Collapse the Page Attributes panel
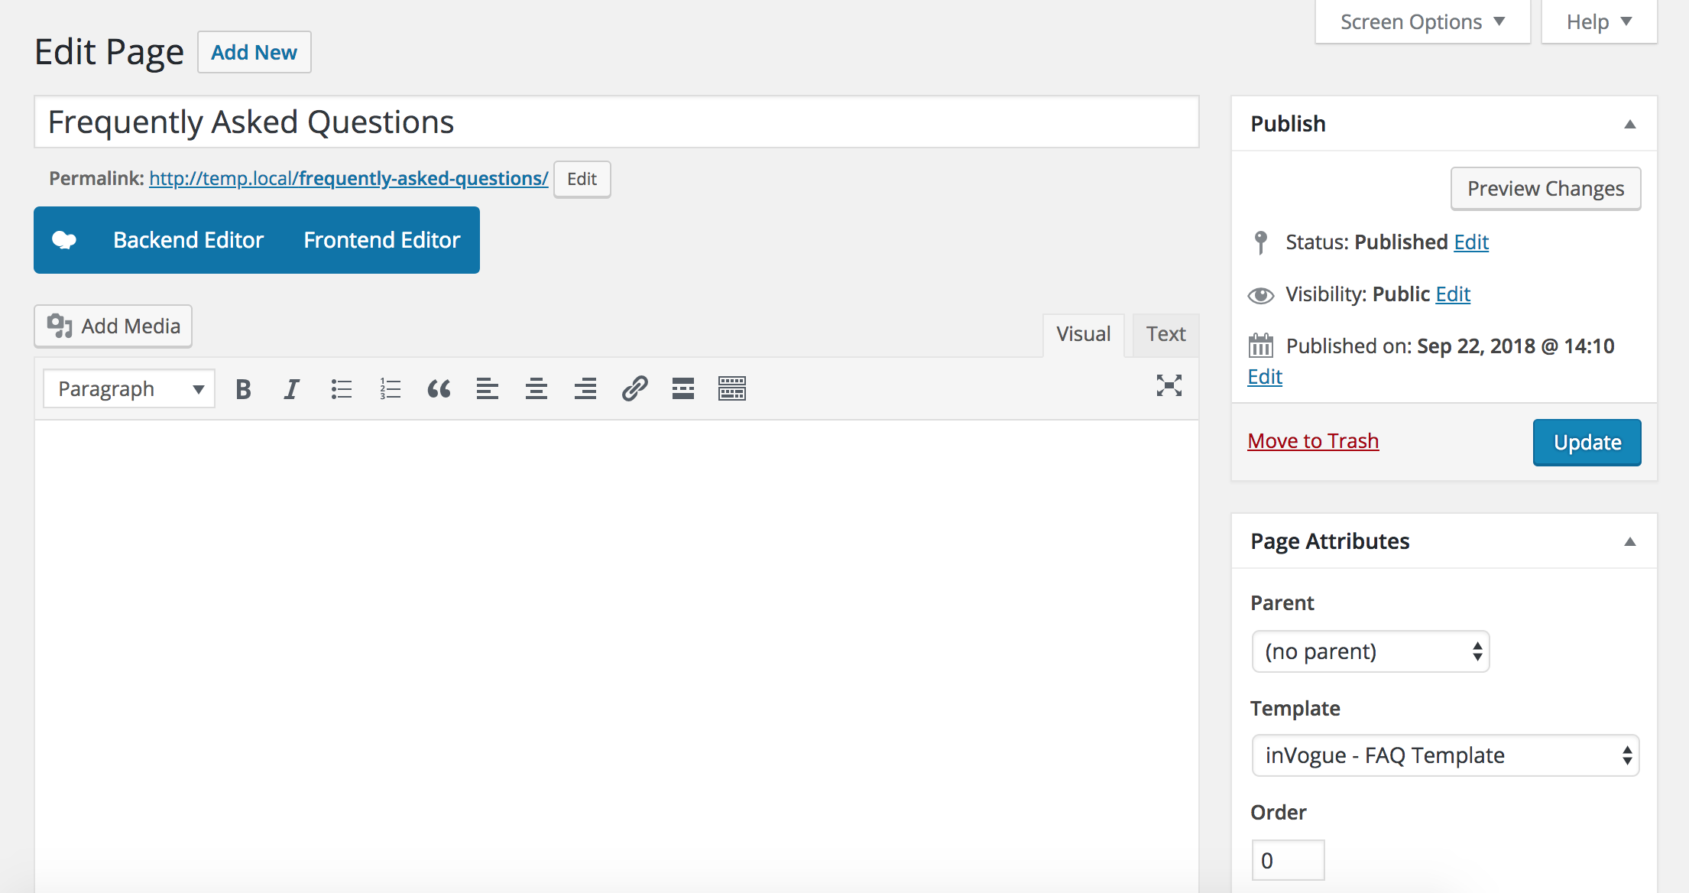1689x893 pixels. pos(1629,541)
